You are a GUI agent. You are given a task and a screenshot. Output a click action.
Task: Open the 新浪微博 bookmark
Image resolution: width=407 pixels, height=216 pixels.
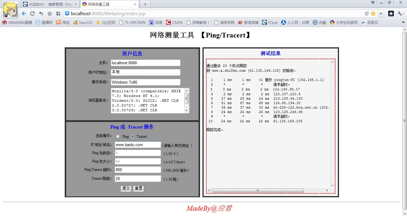coord(248,22)
